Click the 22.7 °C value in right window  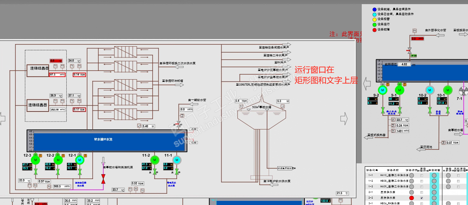click(403, 120)
